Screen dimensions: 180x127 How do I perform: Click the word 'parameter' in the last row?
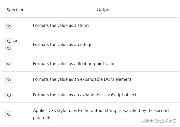point(43,118)
